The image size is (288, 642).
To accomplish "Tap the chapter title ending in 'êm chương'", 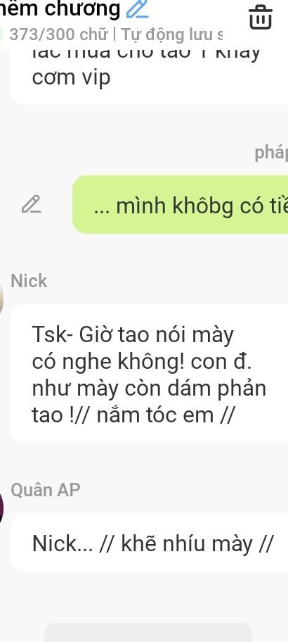I will (60, 8).
